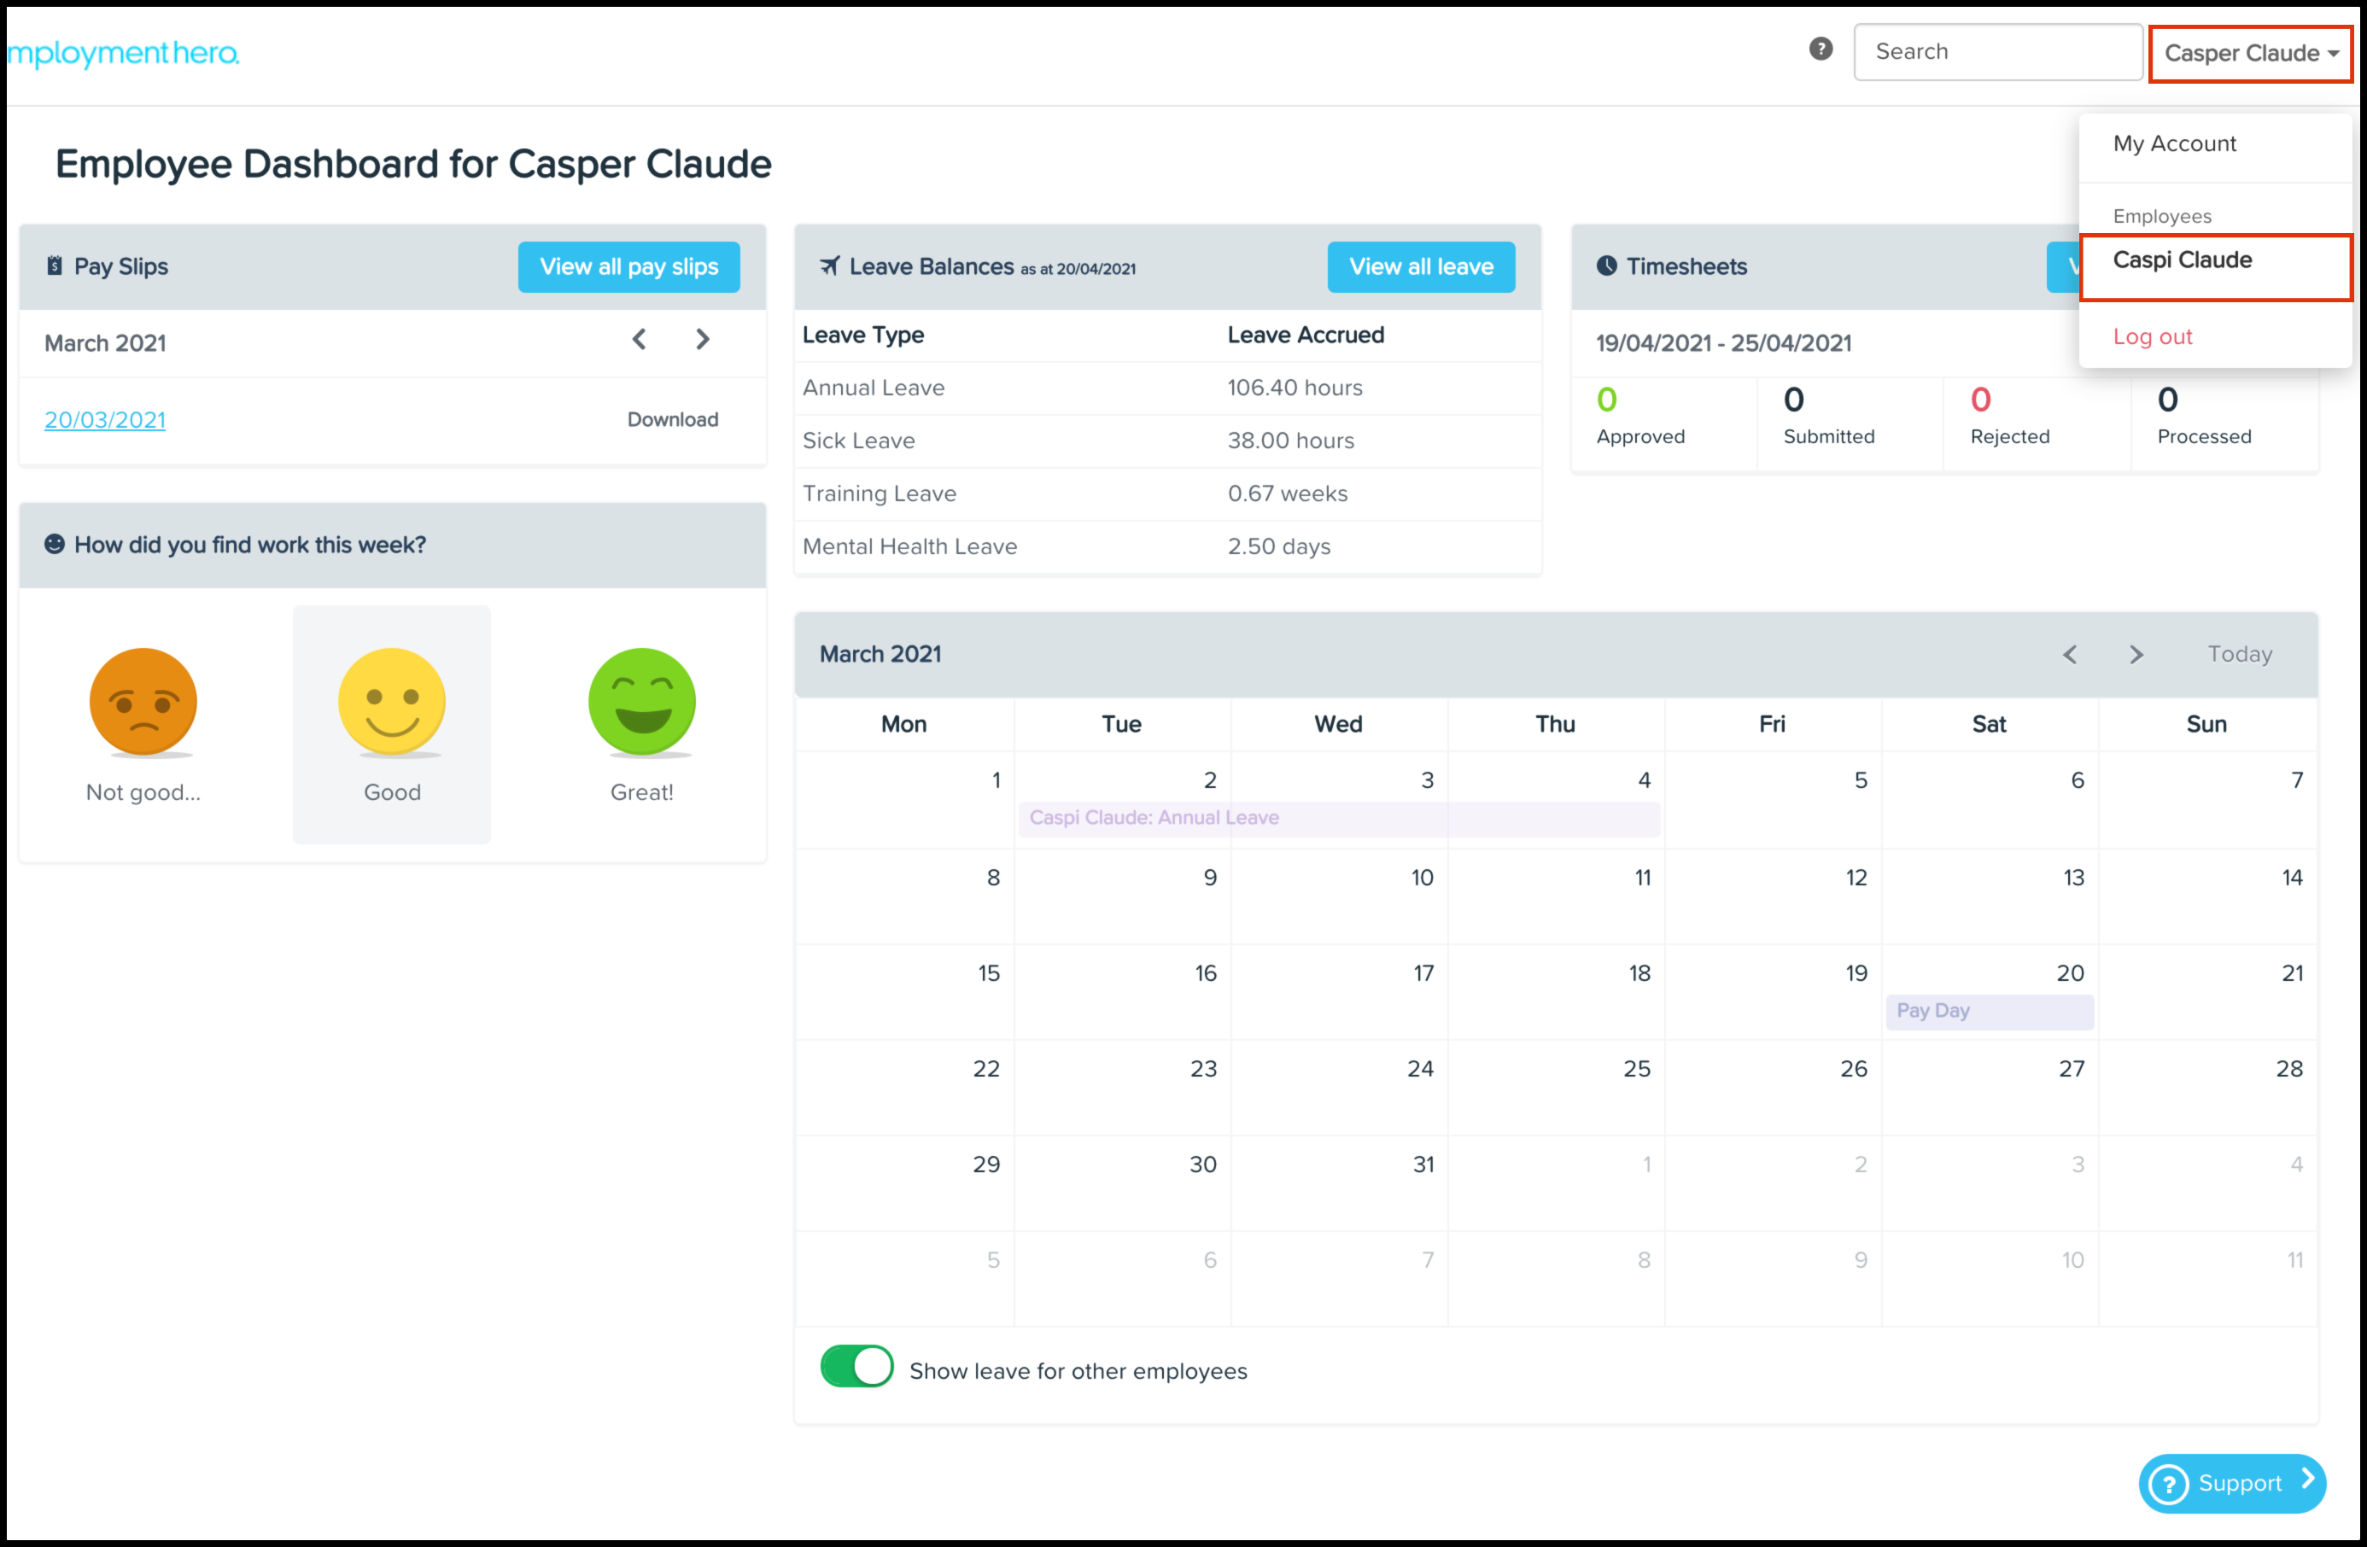
Task: Open the Casper Claude account dropdown
Action: coord(2248,53)
